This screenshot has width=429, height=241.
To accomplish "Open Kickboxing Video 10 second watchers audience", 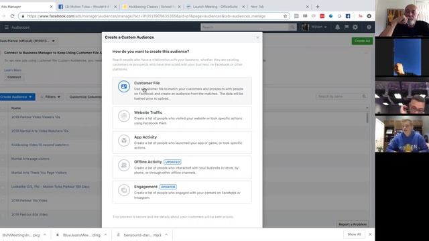I will [x=40, y=145].
